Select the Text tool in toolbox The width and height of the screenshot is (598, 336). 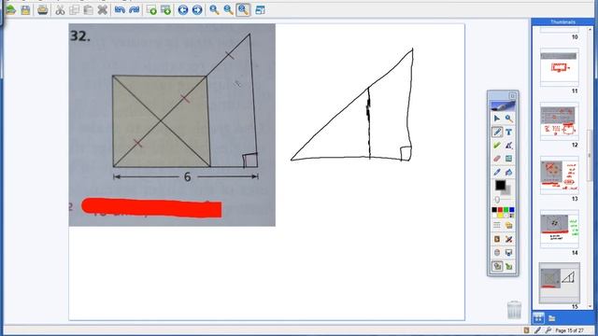(x=508, y=132)
